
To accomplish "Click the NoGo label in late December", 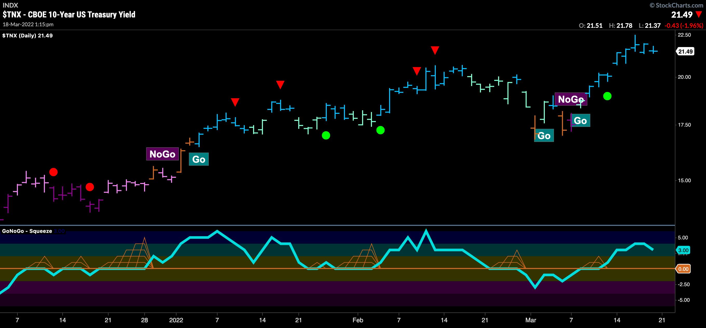I will click(x=162, y=154).
